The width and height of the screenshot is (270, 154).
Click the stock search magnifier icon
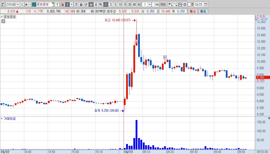click(x=21, y=4)
